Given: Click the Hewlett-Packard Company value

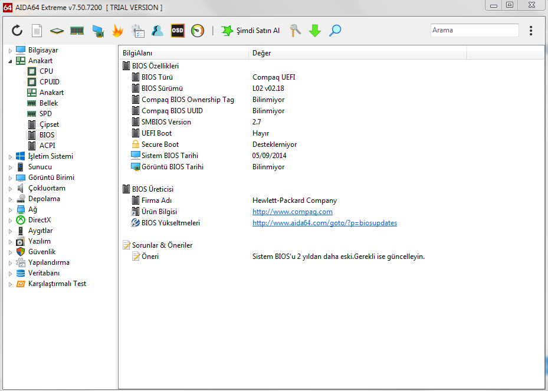Looking at the screenshot, I should 294,201.
